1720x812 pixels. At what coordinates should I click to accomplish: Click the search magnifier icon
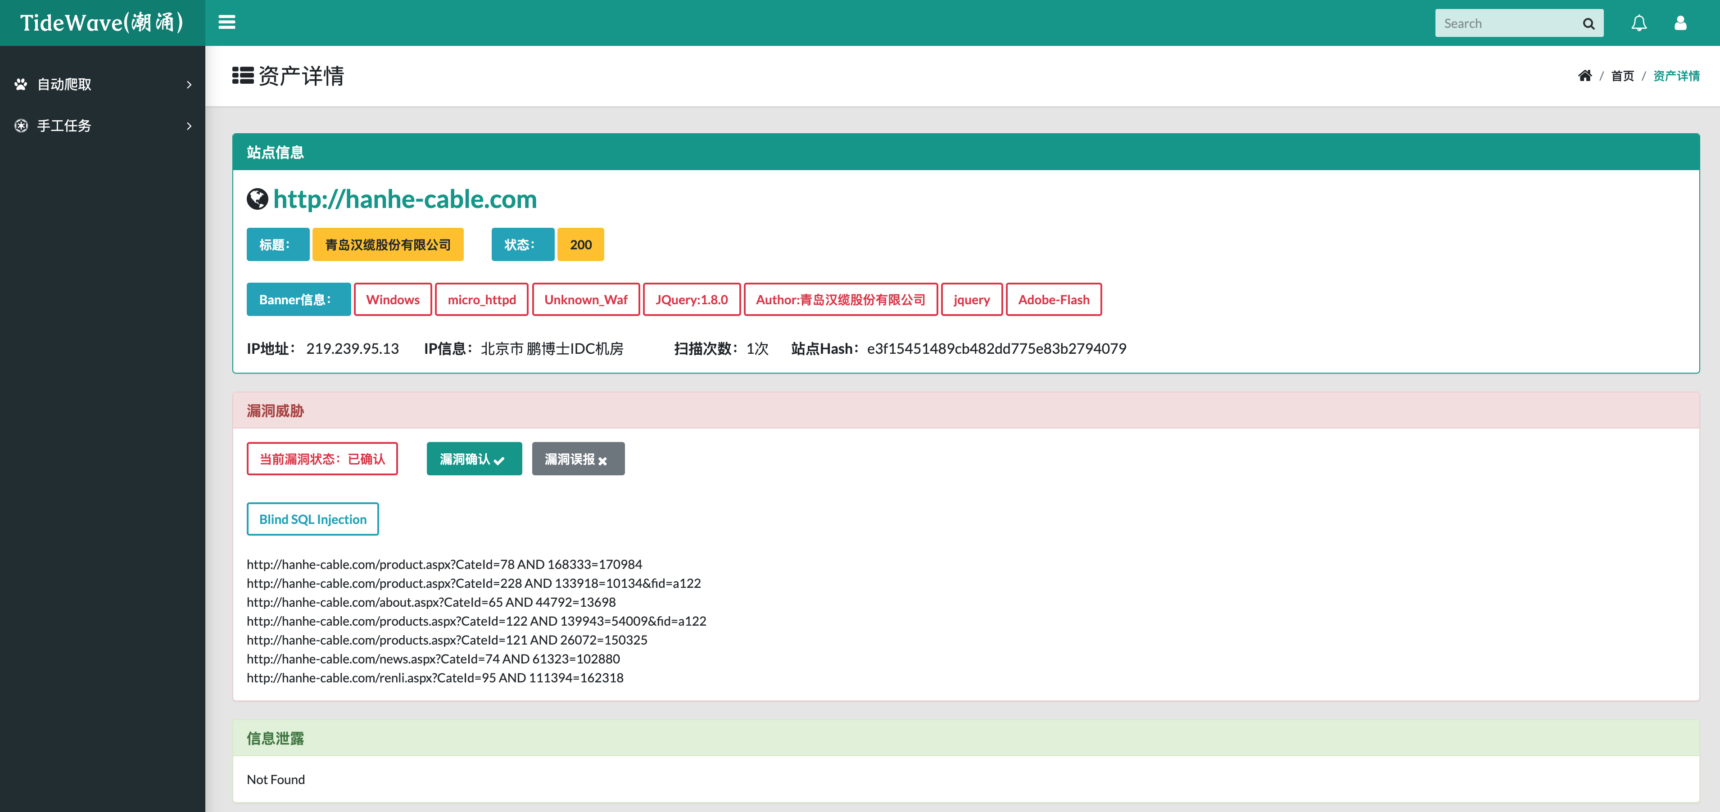click(x=1589, y=24)
